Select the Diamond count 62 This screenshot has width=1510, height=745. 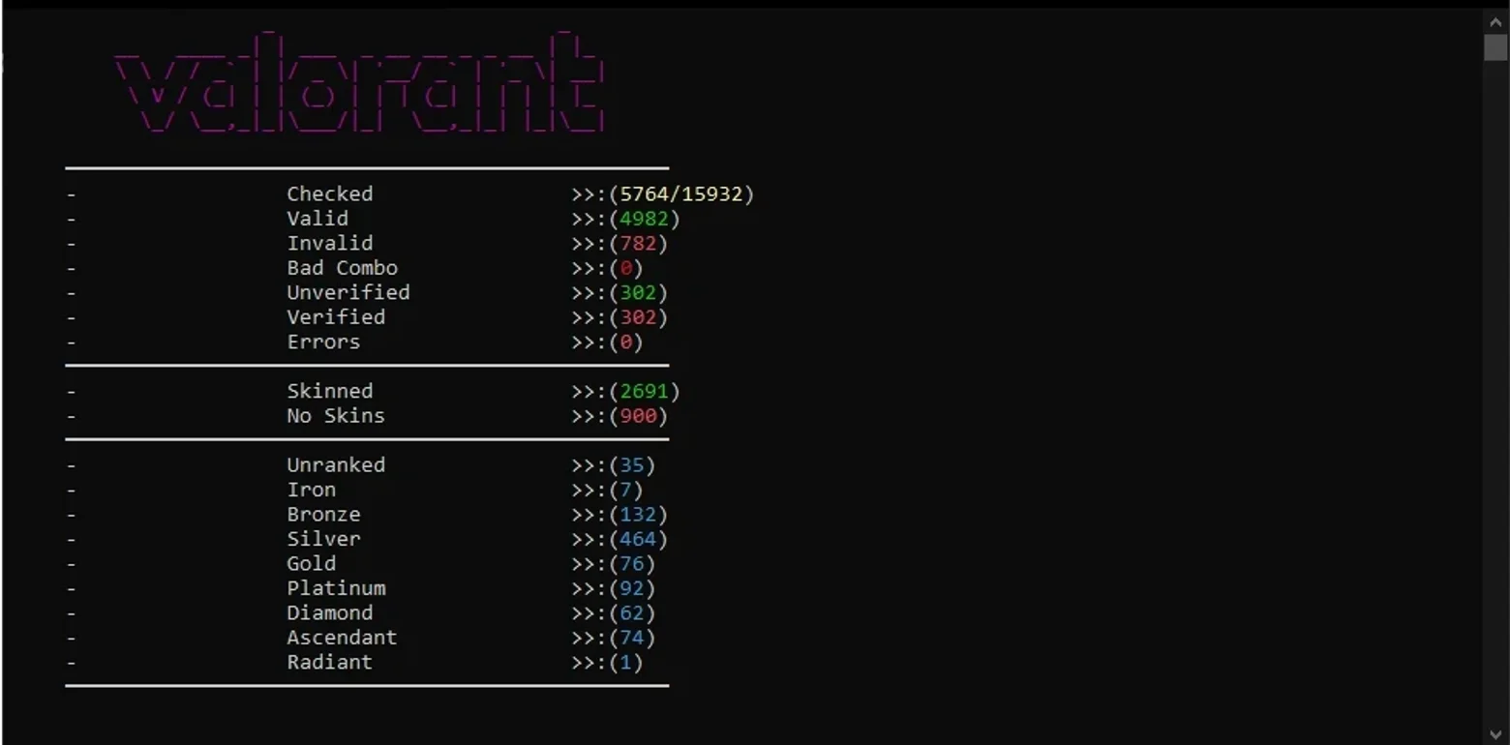(x=632, y=613)
